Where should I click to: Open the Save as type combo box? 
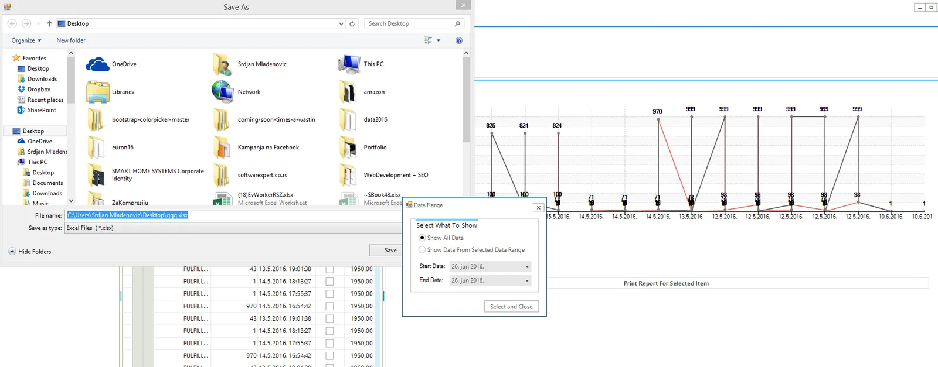click(233, 228)
